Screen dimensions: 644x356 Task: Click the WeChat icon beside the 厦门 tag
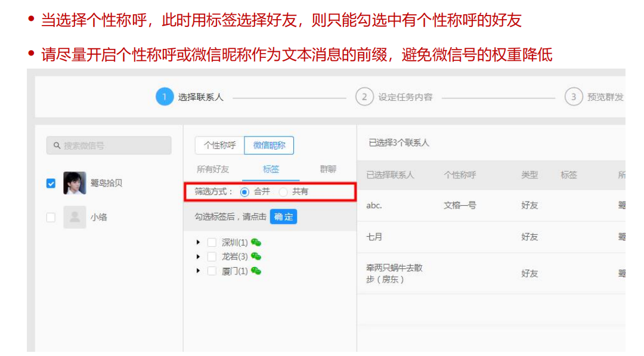257,271
